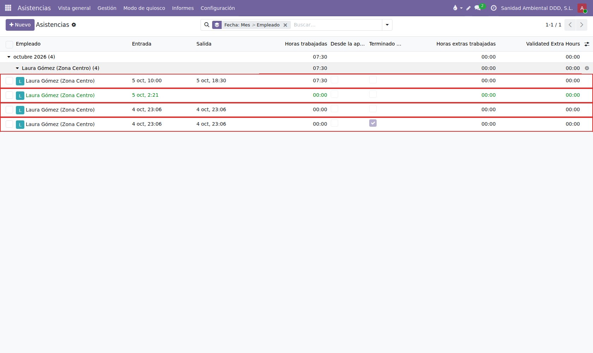Sort by the Salida column header

coord(204,44)
